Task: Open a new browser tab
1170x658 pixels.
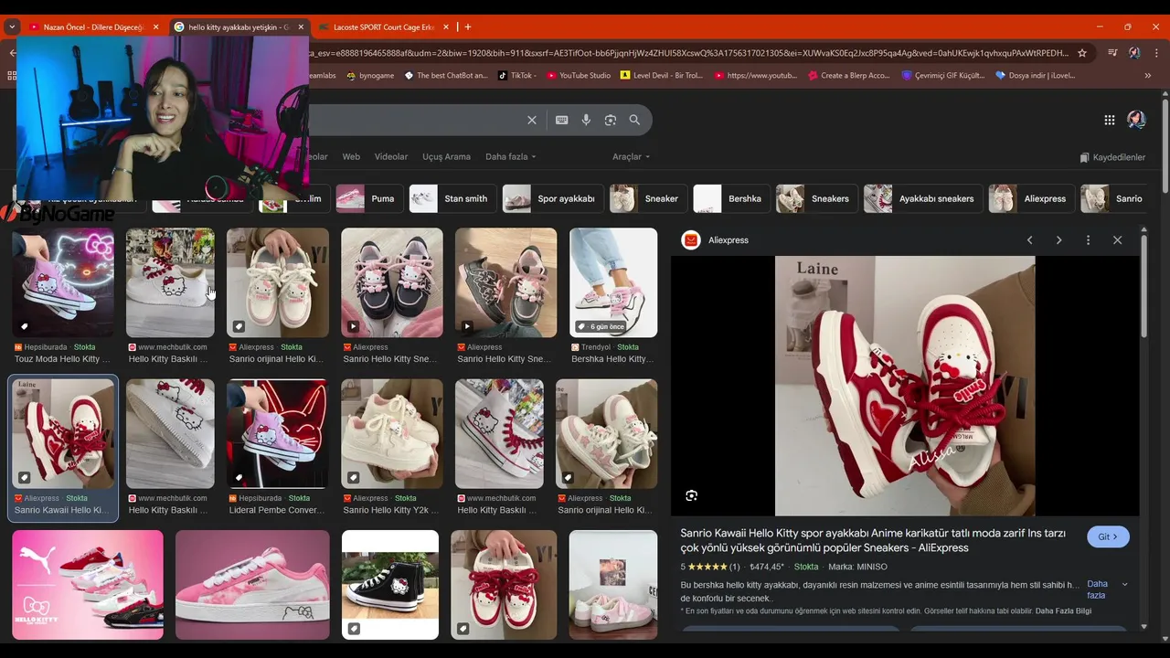Action: (x=468, y=27)
